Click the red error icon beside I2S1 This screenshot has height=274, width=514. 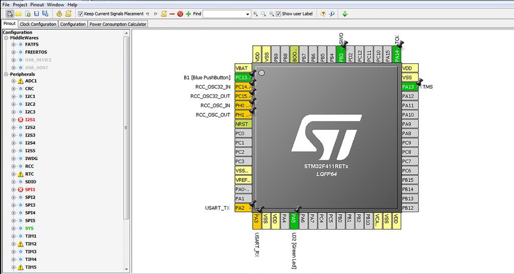click(x=21, y=119)
